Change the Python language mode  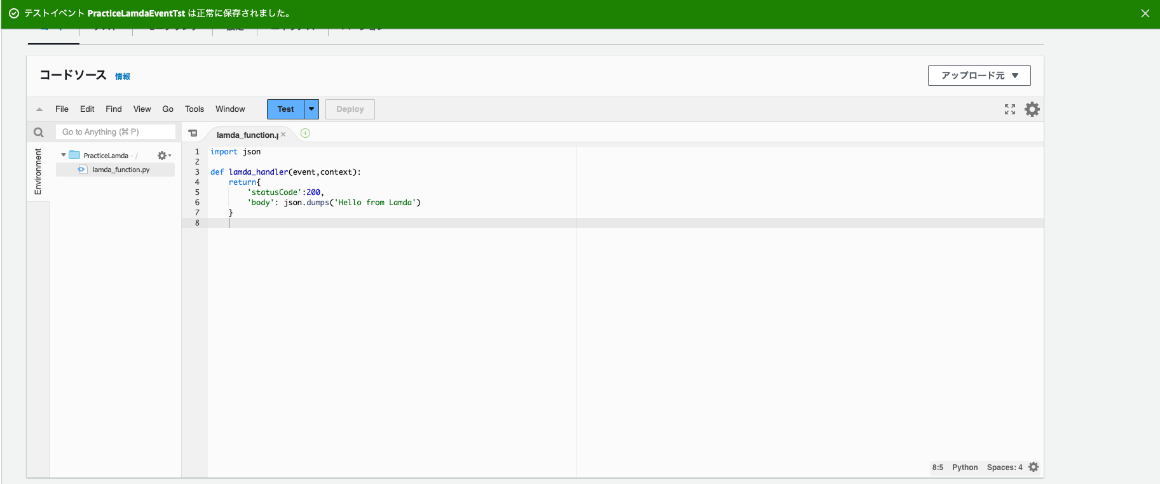click(965, 467)
